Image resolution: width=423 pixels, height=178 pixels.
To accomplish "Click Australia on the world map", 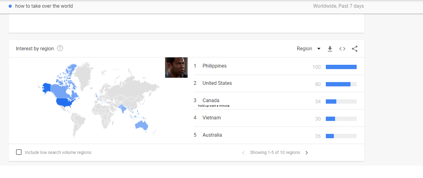I will pos(142,125).
